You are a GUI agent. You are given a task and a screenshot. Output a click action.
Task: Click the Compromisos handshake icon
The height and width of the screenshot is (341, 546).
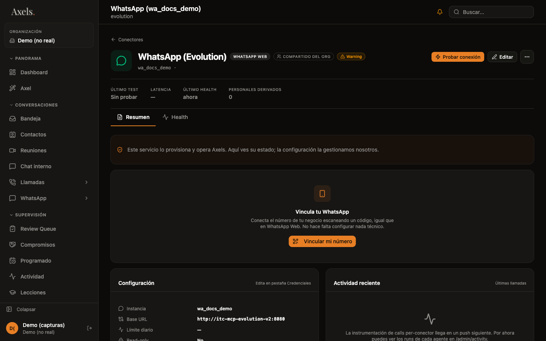pyautogui.click(x=13, y=245)
